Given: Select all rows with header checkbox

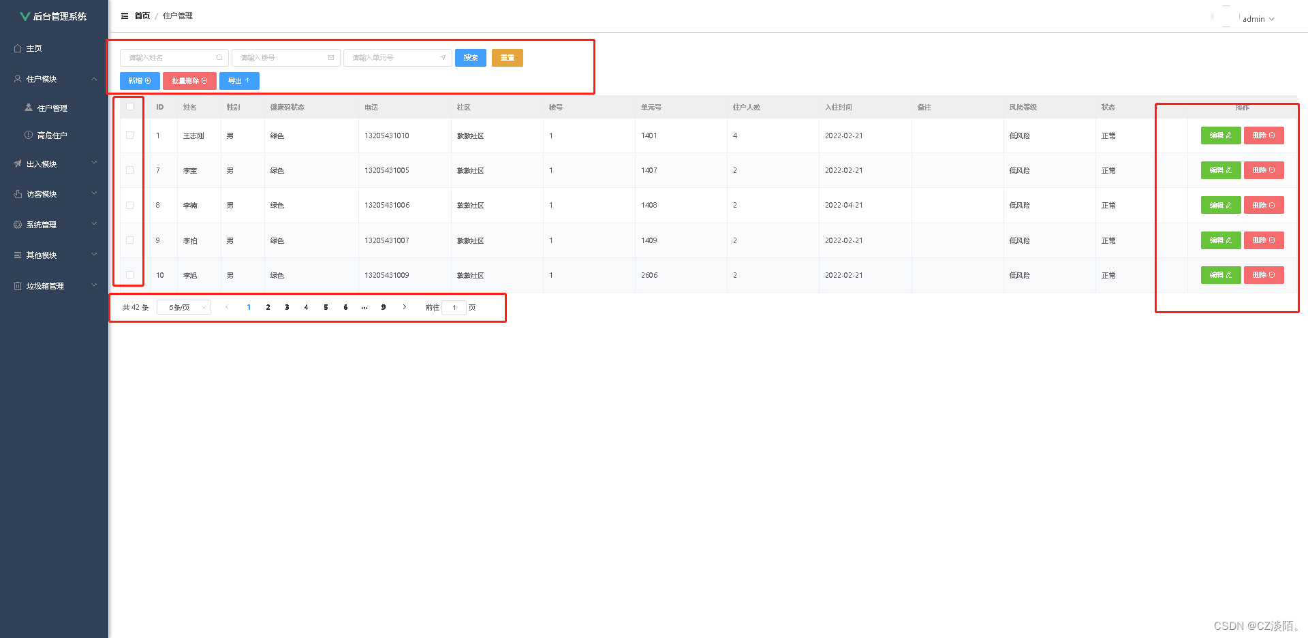Looking at the screenshot, I should coord(129,107).
